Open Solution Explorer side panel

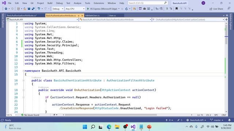click(x=231, y=21)
